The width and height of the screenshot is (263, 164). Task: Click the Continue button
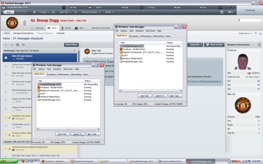(x=250, y=10)
